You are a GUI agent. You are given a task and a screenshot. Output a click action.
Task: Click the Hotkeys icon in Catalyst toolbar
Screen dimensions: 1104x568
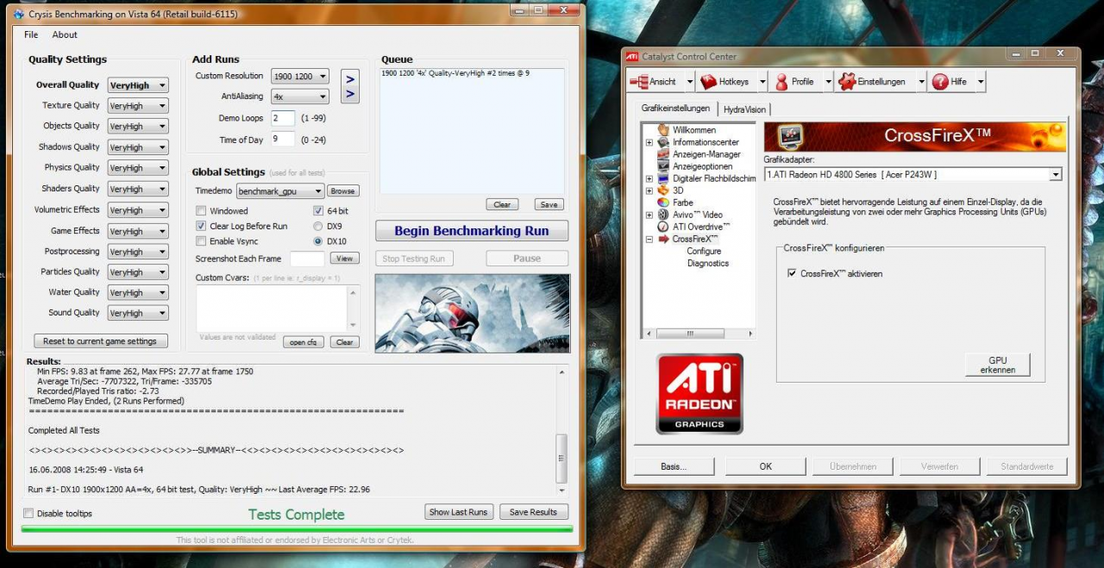point(708,82)
